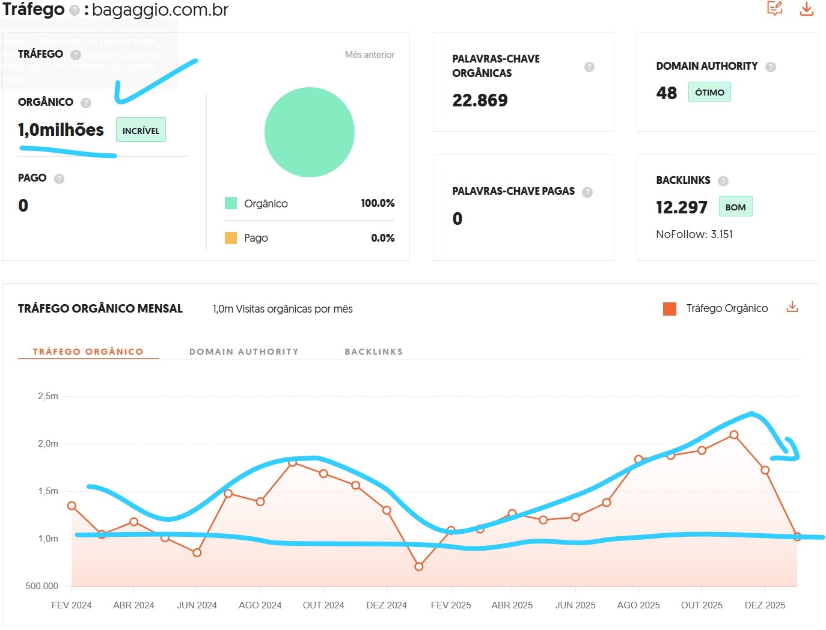Open the help tooltip beside the Tráfego page title

pyautogui.click(x=74, y=10)
